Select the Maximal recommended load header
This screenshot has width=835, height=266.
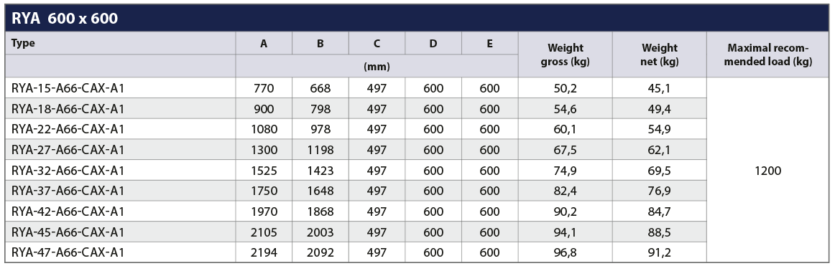click(x=768, y=54)
